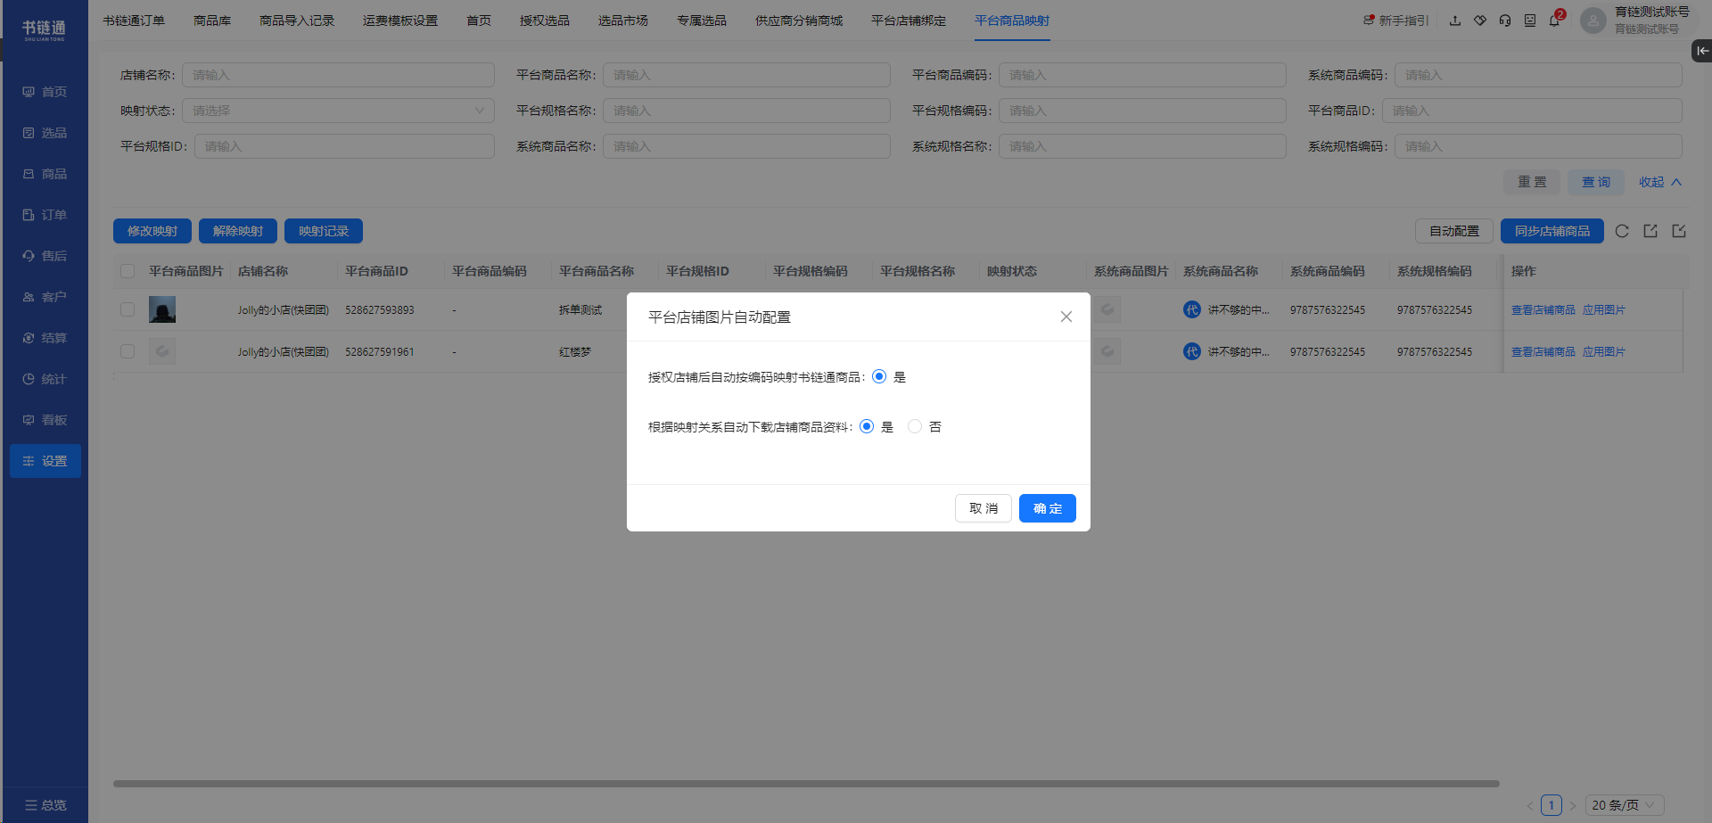The image size is (1712, 823).
Task: Open 选品 in the left sidebar
Action: 45,133
